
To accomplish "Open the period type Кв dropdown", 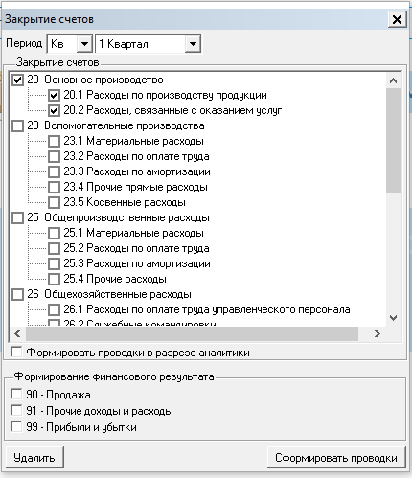I will pos(84,43).
